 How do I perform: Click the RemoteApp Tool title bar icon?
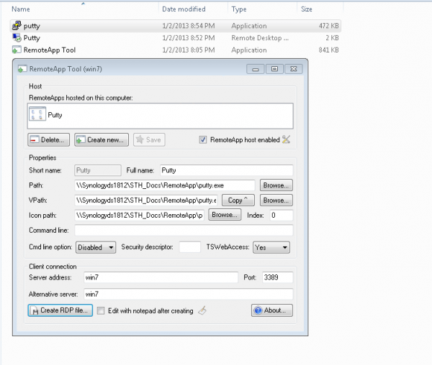[22, 69]
